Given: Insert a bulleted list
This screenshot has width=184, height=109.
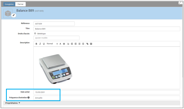Looking at the screenshot, I should 79,44.
